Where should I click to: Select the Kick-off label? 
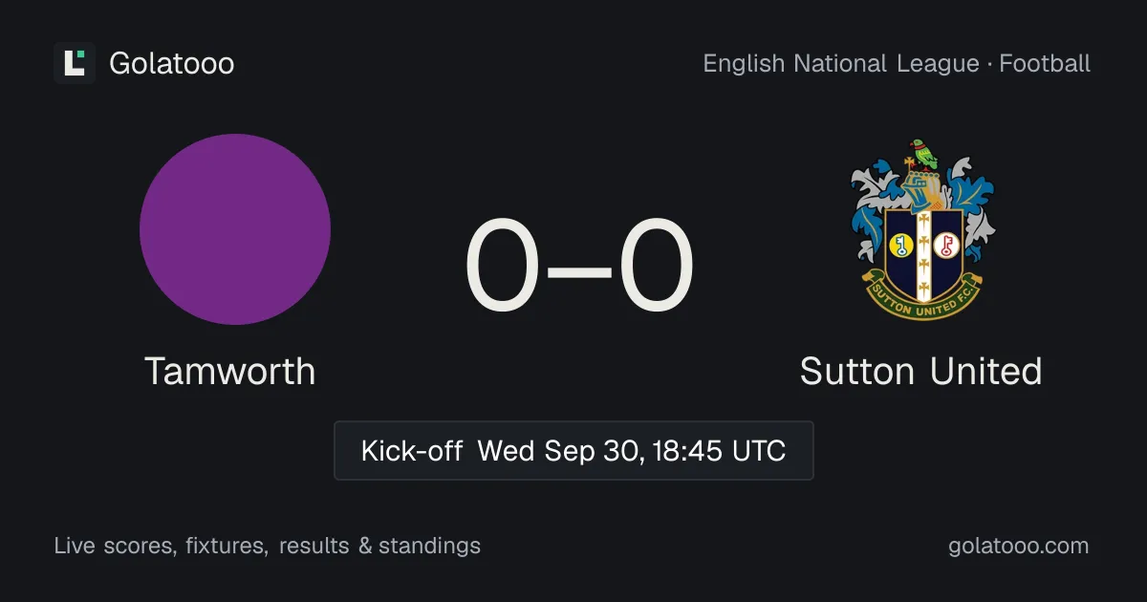pos(412,450)
